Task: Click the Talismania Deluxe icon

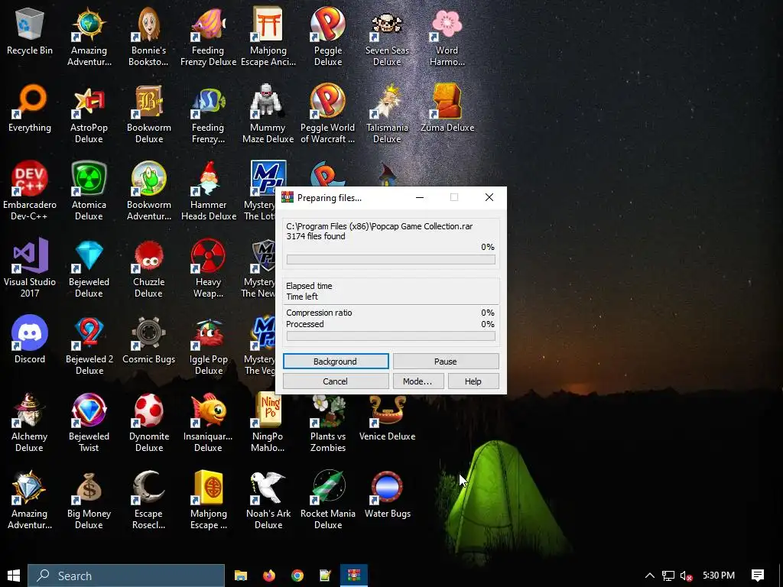Action: (x=387, y=115)
